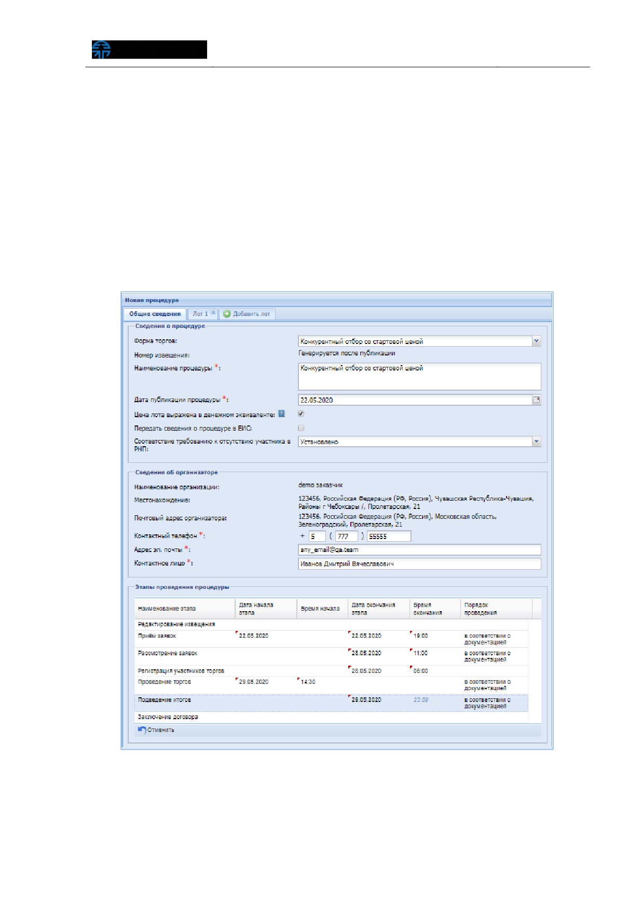
Task: Click start date 29.05.2020 in Проведение торгов row
Action: (254, 682)
